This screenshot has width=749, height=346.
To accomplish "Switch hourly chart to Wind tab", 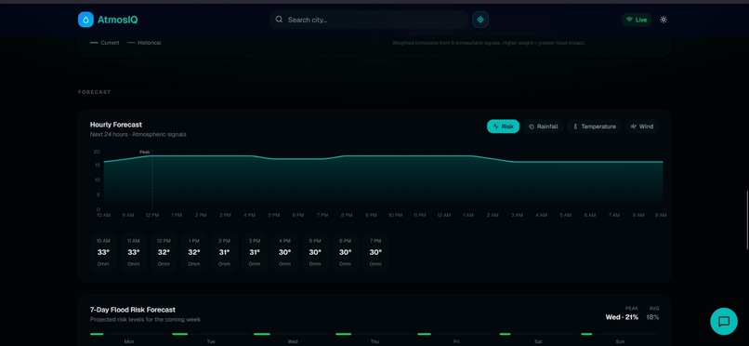I will coord(642,126).
